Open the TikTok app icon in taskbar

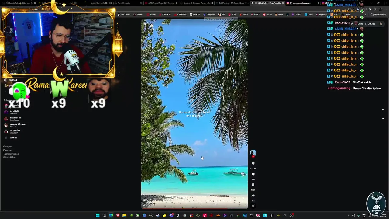205,215
